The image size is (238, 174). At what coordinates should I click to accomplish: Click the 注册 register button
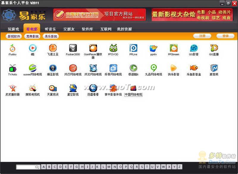[x=202, y=36]
